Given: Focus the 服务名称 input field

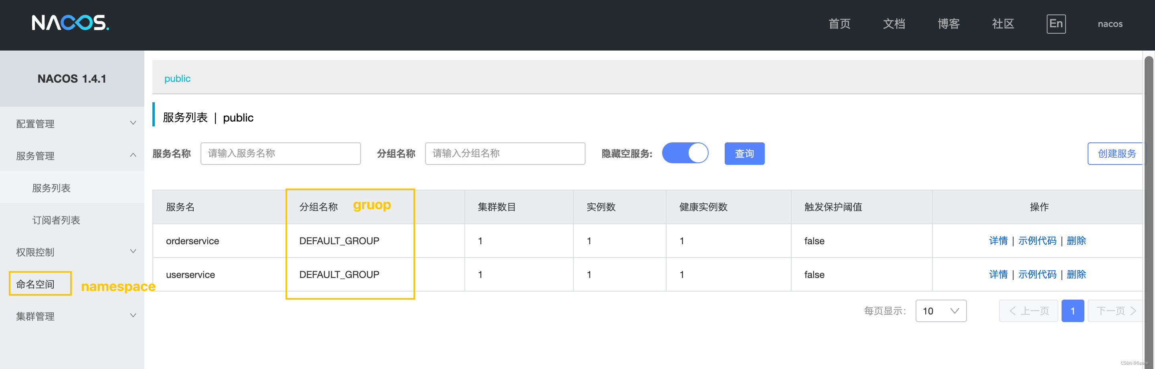Looking at the screenshot, I should (280, 153).
